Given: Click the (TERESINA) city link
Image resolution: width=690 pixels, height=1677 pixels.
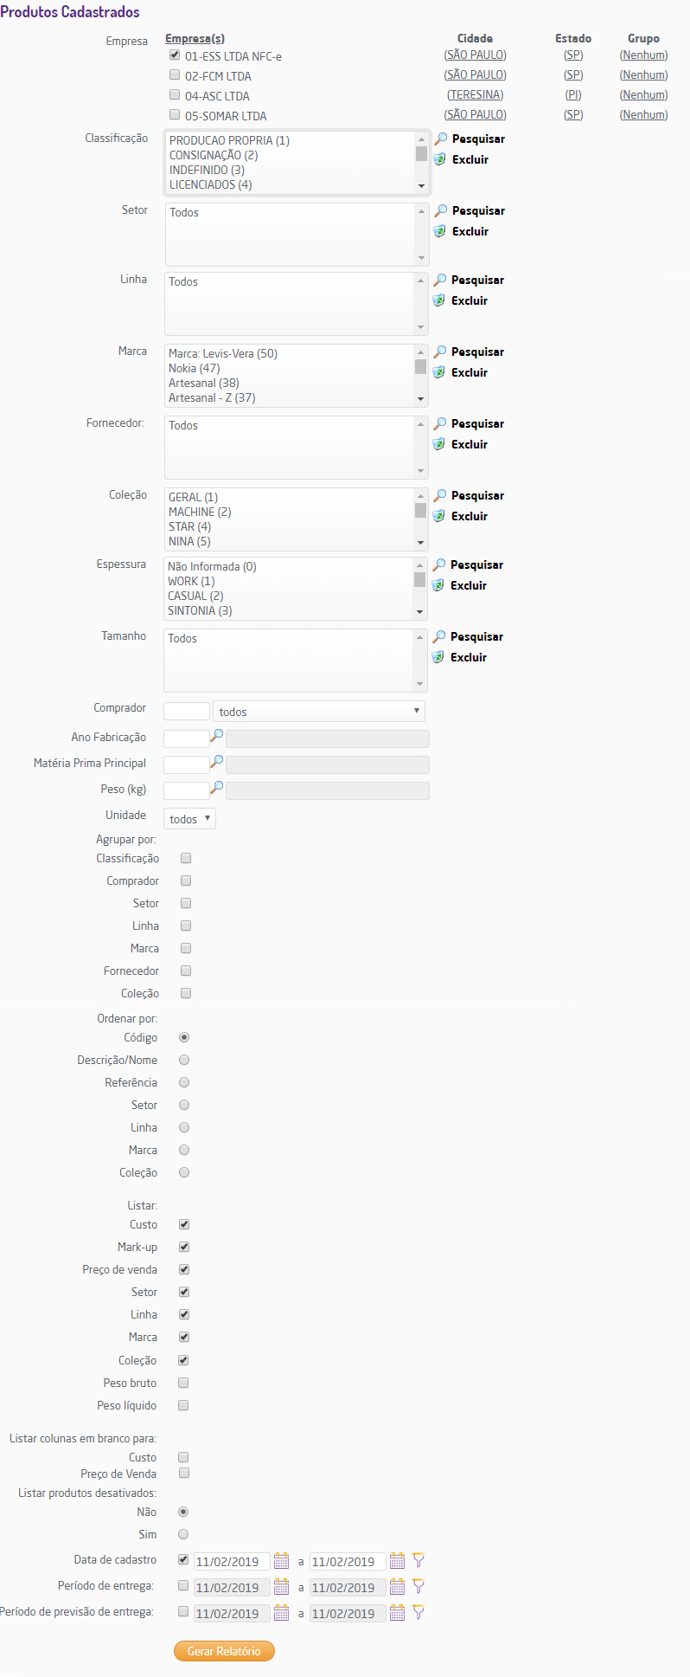Looking at the screenshot, I should (475, 95).
